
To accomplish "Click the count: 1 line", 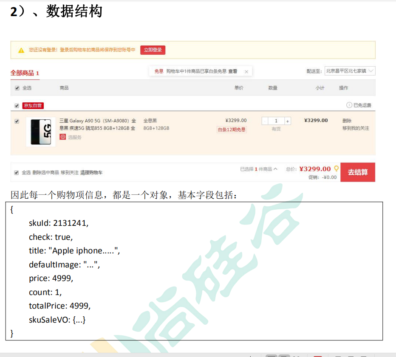I will tap(45, 292).
